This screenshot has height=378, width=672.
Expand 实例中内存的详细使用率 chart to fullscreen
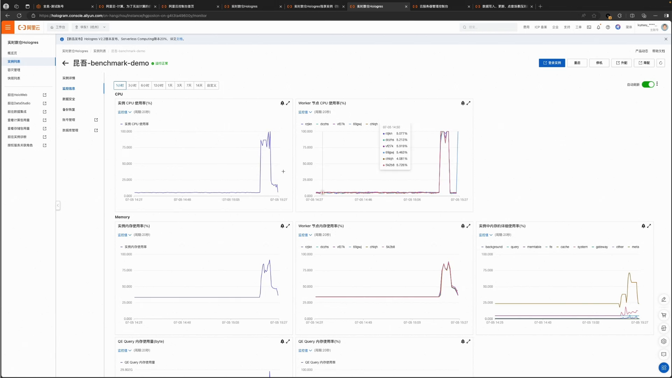[x=649, y=226]
